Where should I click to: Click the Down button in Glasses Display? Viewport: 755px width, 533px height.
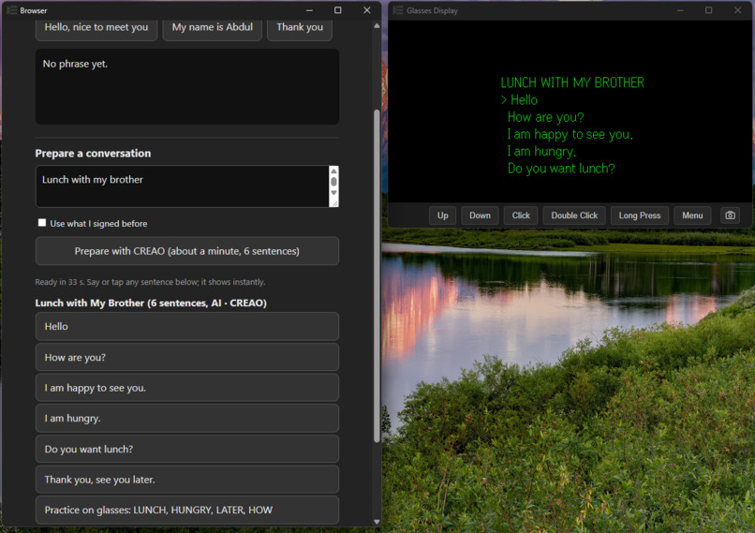[480, 215]
